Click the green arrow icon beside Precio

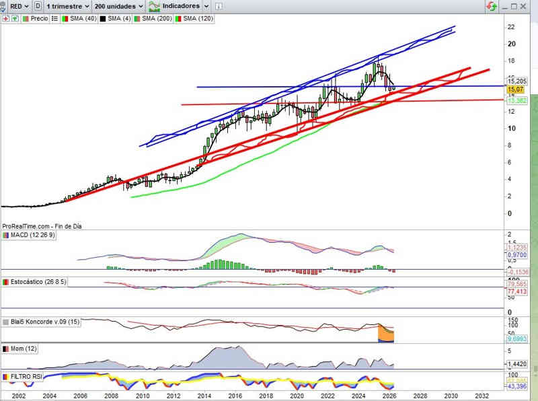click(13, 19)
